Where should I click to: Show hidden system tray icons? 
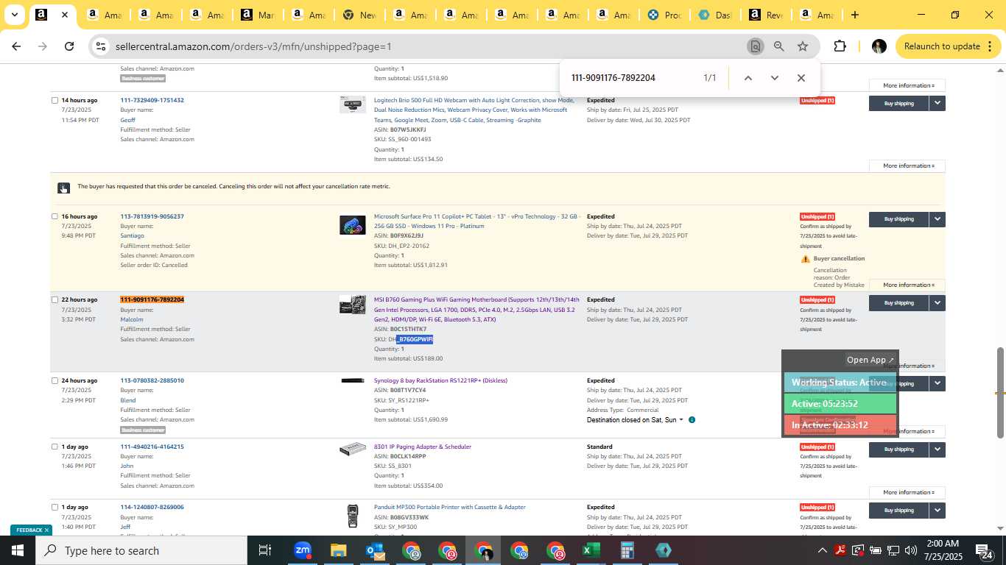(822, 550)
